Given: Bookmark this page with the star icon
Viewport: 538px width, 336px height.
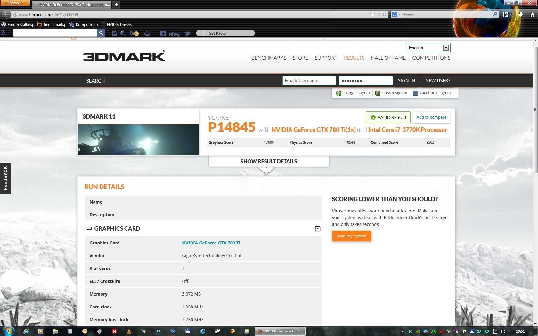Looking at the screenshot, I should (x=372, y=14).
